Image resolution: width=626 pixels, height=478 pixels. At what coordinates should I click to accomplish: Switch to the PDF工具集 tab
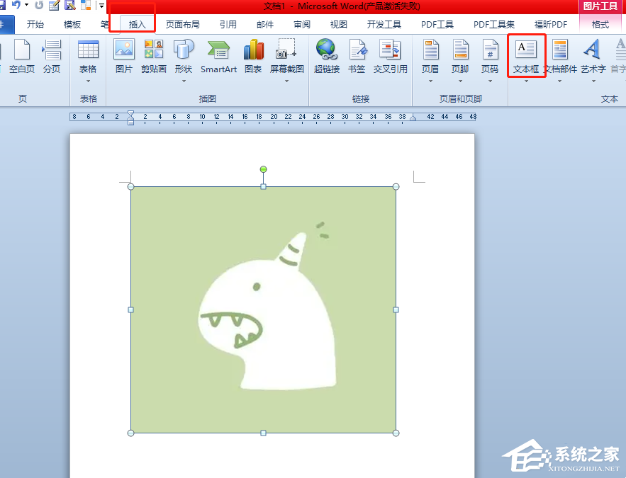(494, 25)
